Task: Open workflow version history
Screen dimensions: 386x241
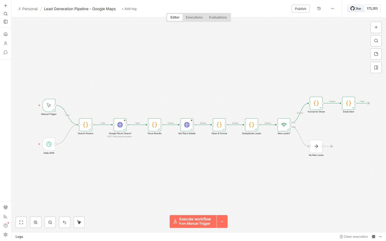Action: click(319, 9)
